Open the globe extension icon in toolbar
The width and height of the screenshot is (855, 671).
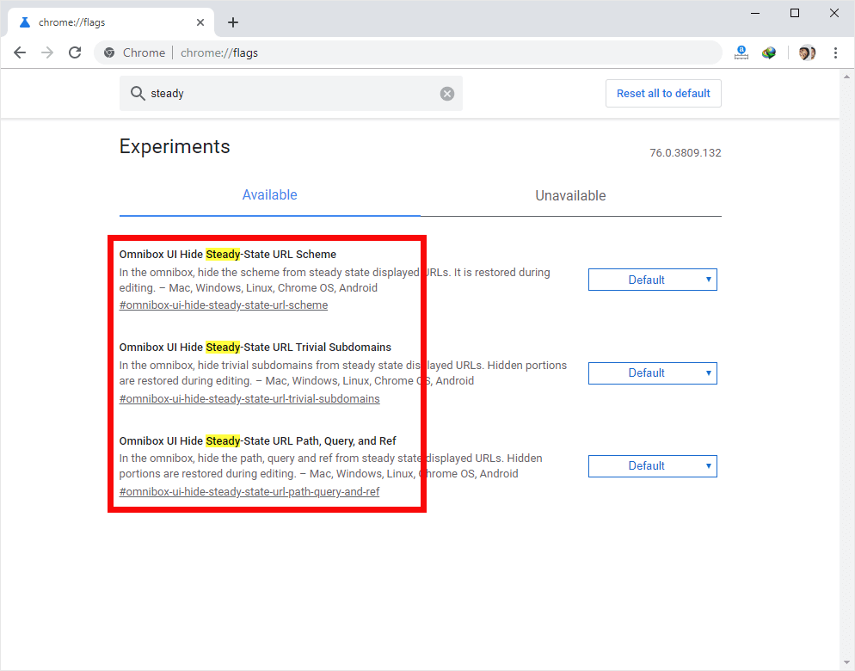click(x=769, y=53)
